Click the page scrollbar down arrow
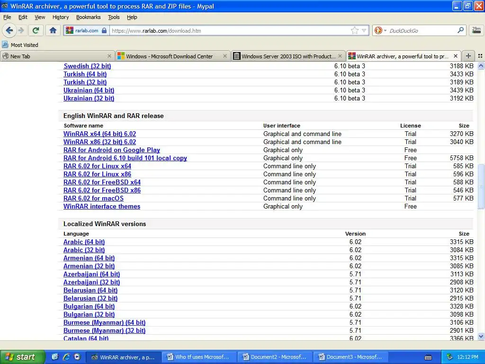 481,336
